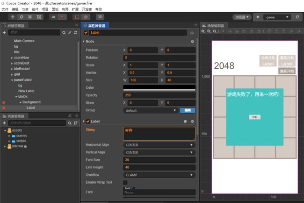Refresh the preview with reload icon
Screen dimensions: 304x203
tap(297, 17)
